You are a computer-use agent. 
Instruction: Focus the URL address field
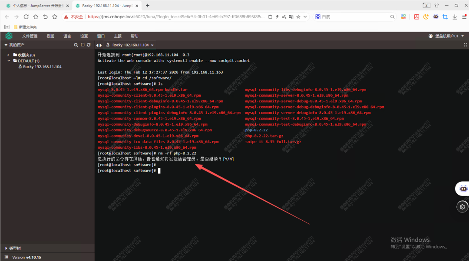(176, 17)
